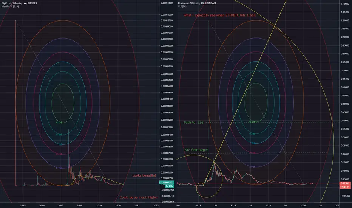Click the 0.786 Fib label on Ethereum chart
352x208 pixels.
(252, 167)
